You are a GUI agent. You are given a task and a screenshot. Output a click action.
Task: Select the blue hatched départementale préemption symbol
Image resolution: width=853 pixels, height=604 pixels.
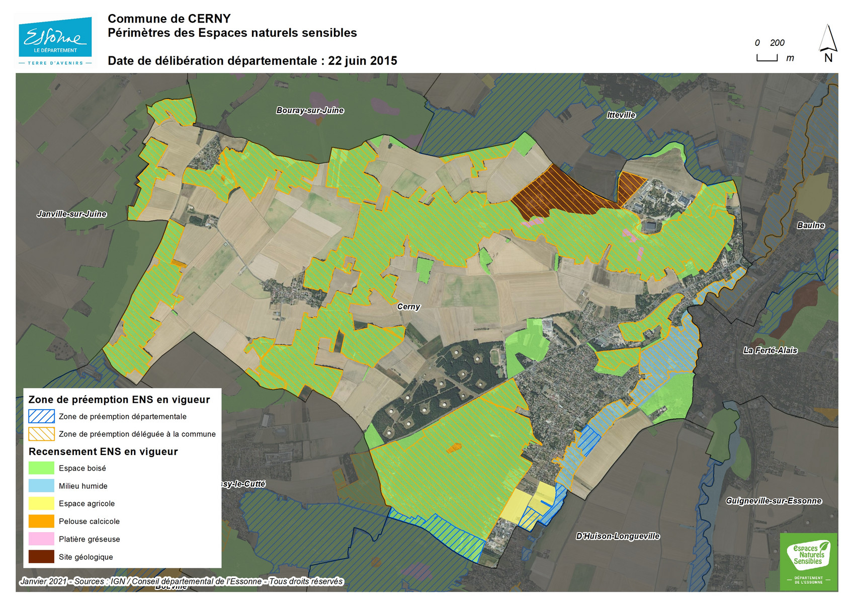click(41, 416)
